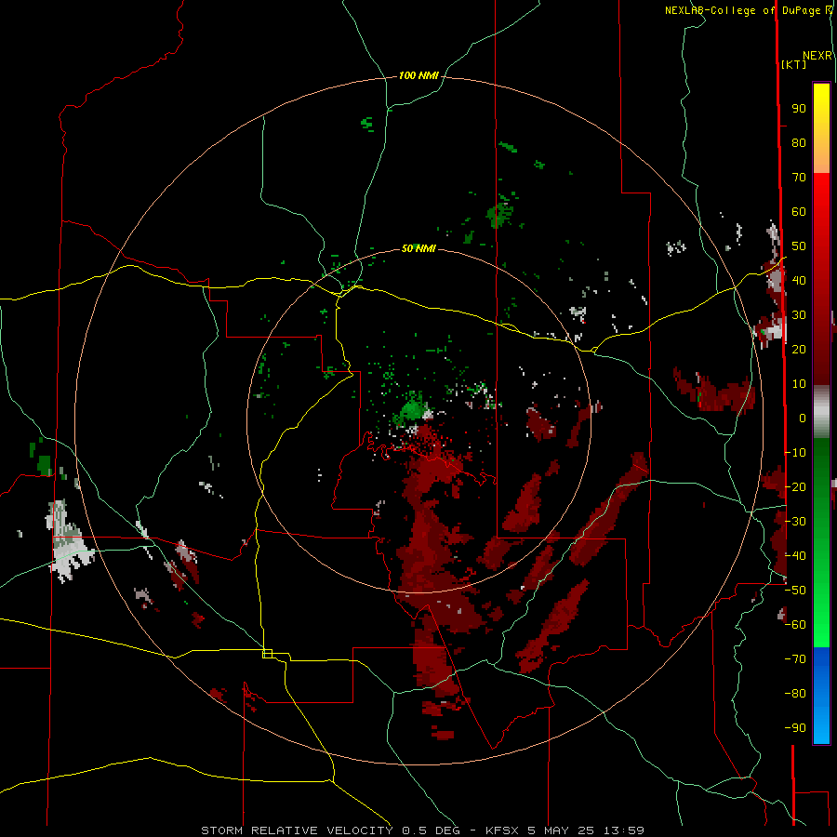Click the 50 value on velocity scale
The height and width of the screenshot is (837, 837).
click(799, 246)
